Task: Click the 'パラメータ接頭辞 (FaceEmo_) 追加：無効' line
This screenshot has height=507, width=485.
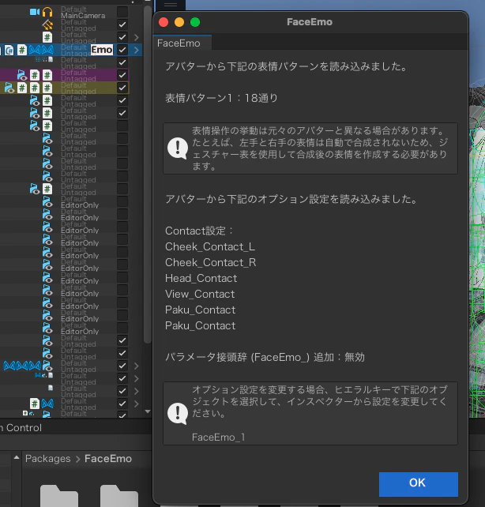Action: click(x=265, y=357)
